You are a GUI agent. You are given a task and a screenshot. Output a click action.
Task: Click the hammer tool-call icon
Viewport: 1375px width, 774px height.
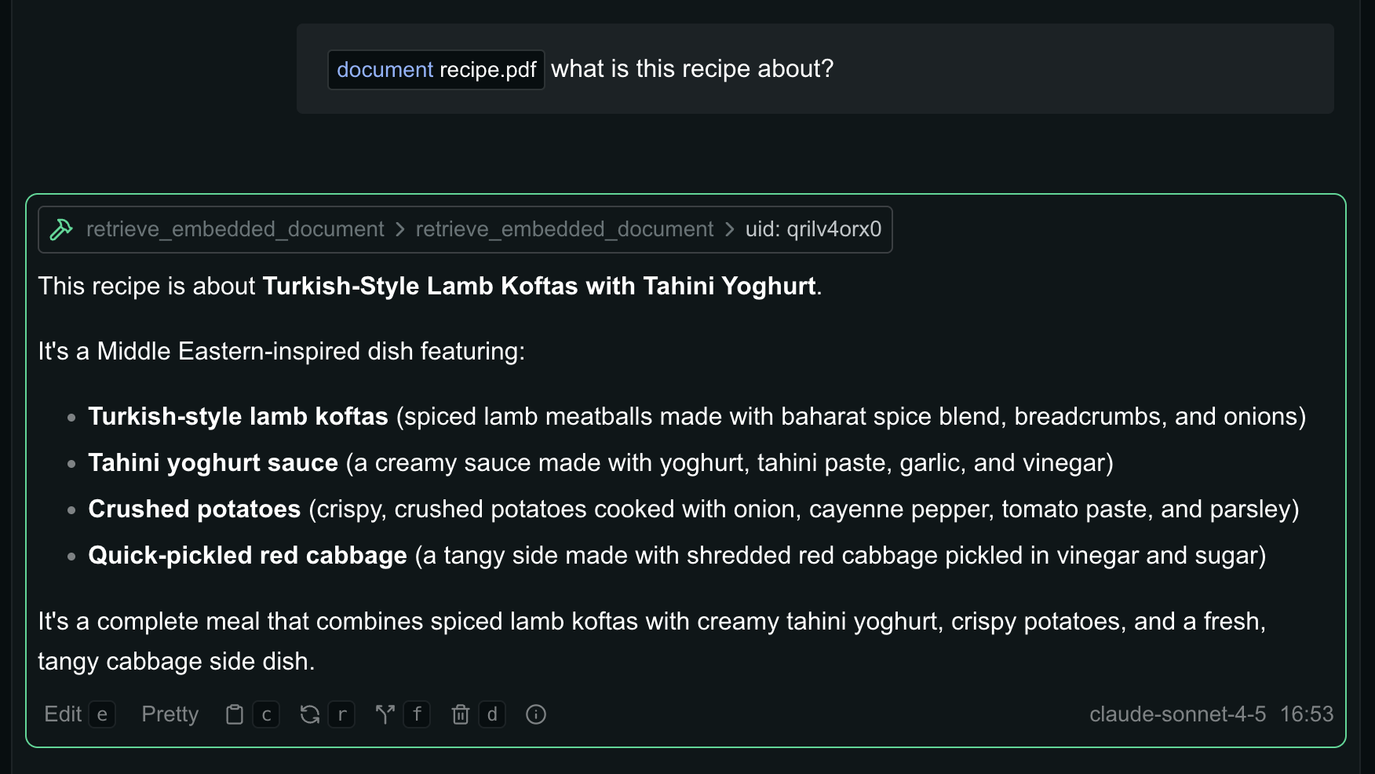(x=61, y=229)
